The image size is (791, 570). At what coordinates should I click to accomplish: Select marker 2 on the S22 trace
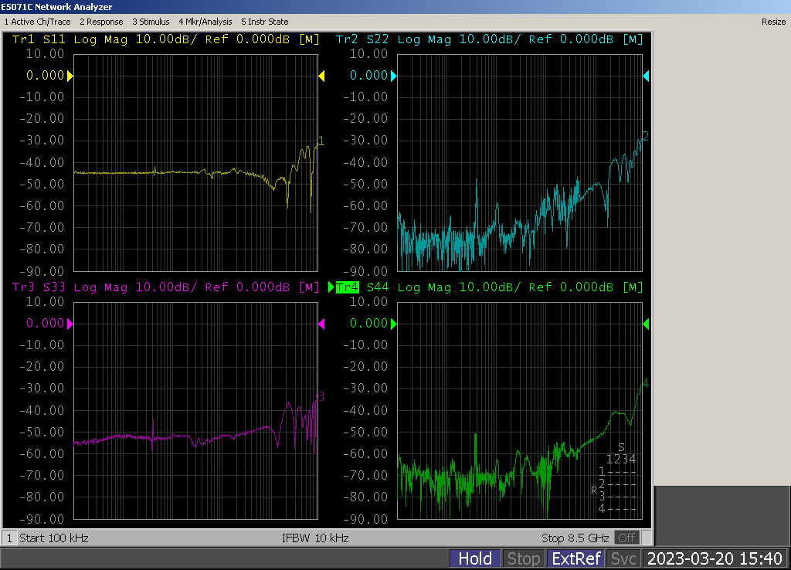point(645,137)
